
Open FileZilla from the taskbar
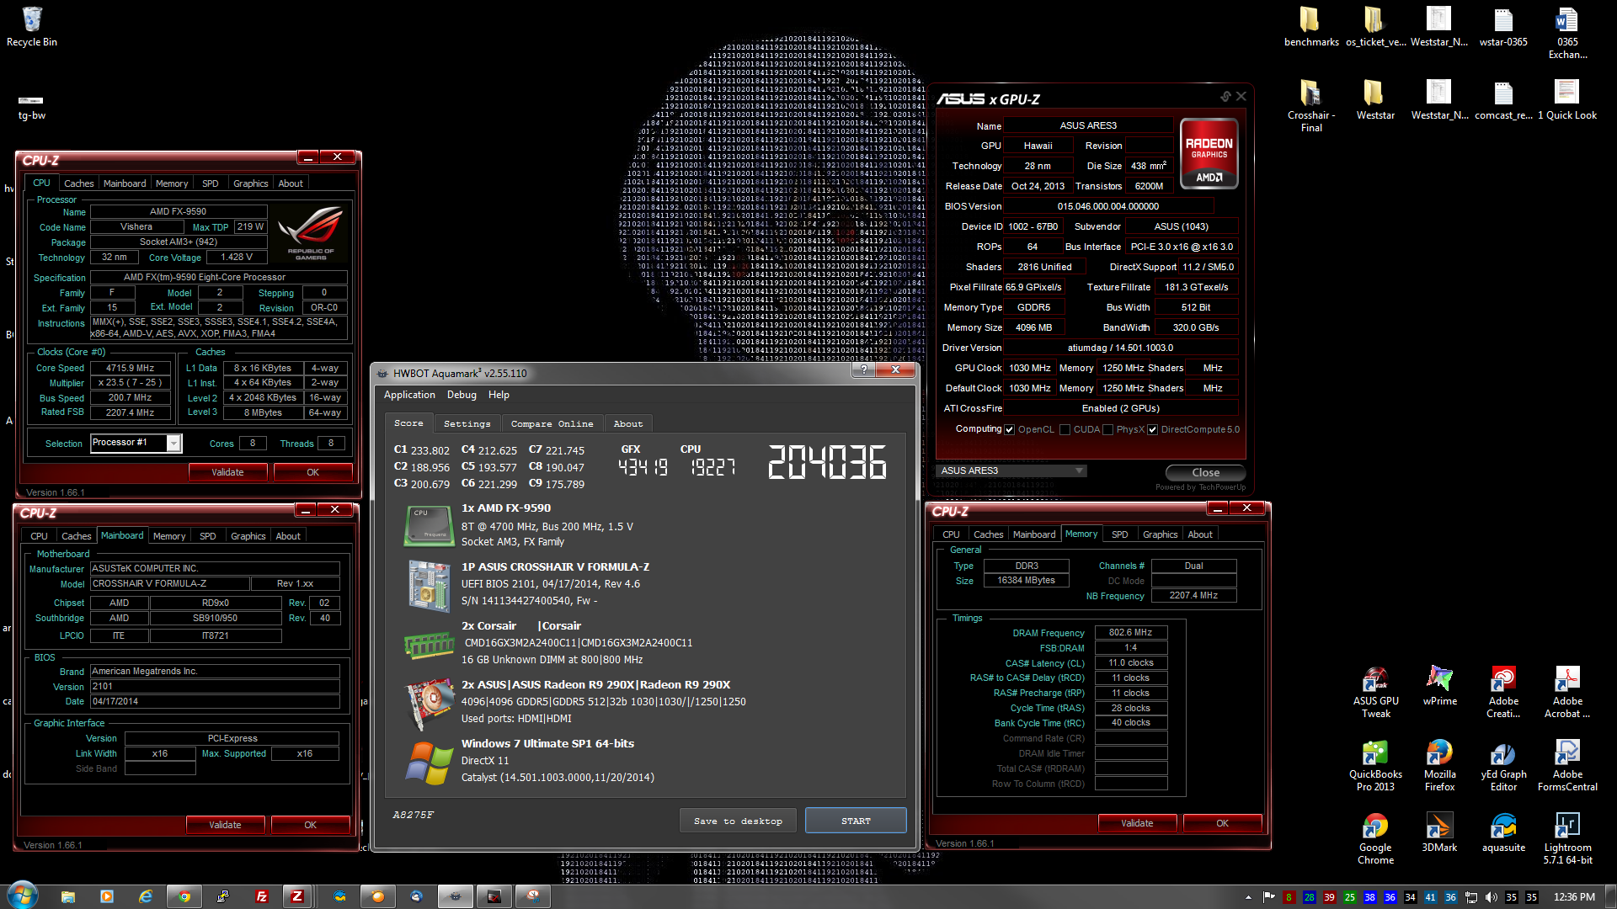[261, 896]
